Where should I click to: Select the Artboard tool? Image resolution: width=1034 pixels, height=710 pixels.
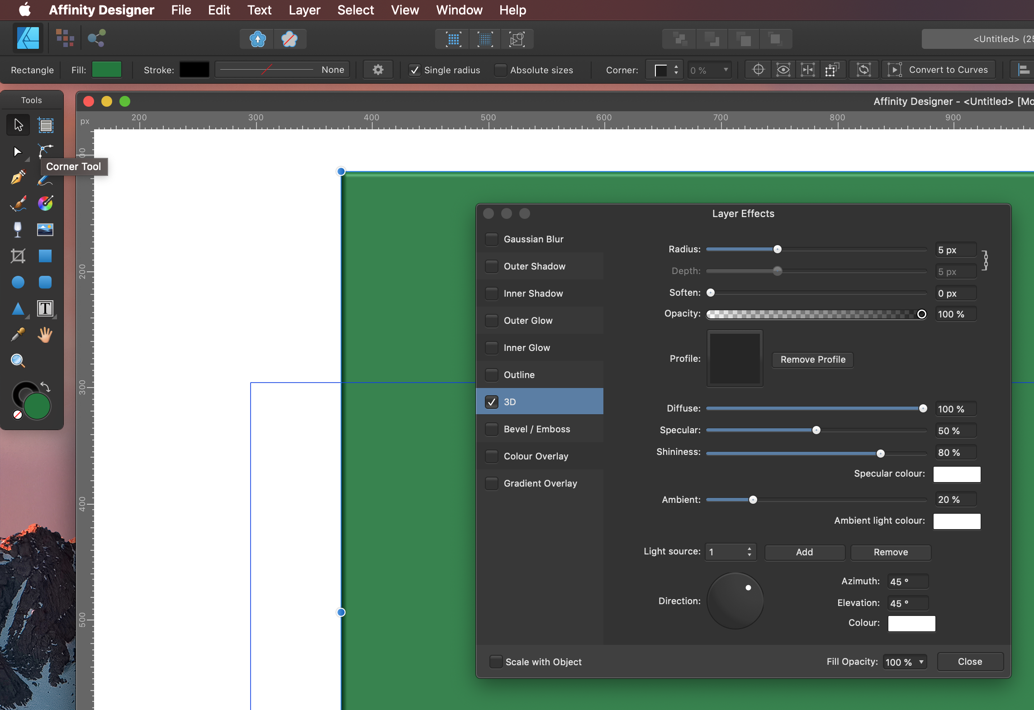(x=45, y=125)
